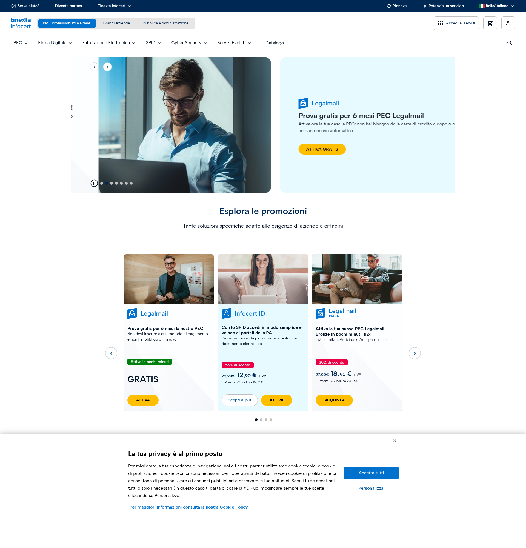Go to previous hero banner slide
Image resolution: width=526 pixels, height=548 pixels.
coord(94,67)
